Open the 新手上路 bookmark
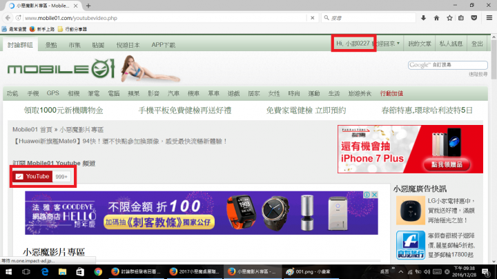The image size is (497, 279). click(42, 29)
